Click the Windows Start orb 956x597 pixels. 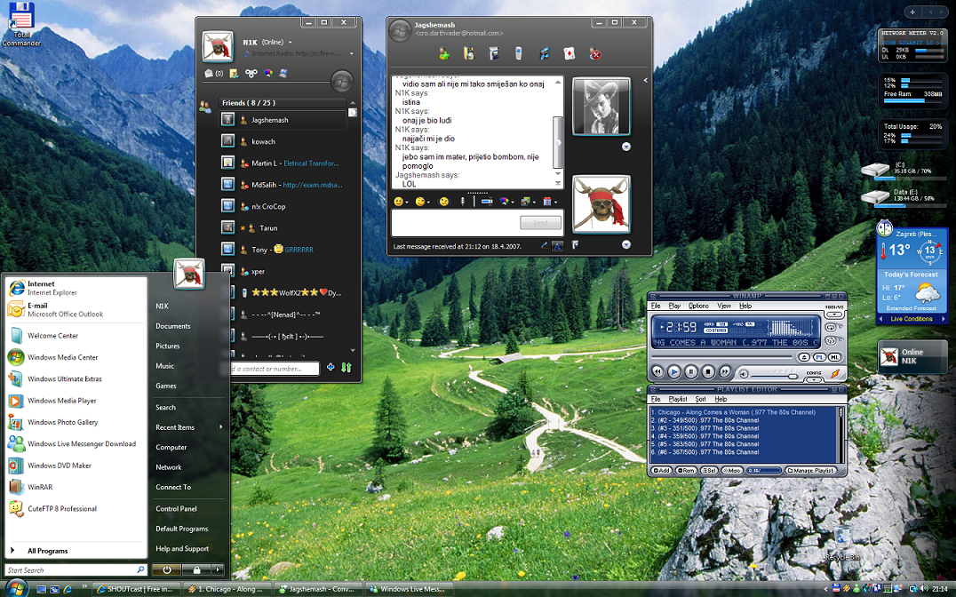16,588
